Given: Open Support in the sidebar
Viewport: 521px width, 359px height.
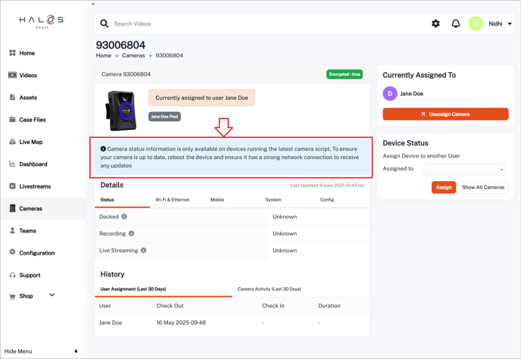Looking at the screenshot, I should 30,275.
